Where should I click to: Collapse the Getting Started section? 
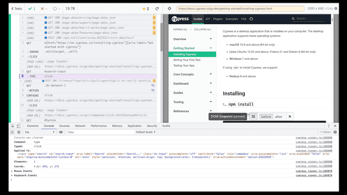pyautogui.click(x=192, y=48)
